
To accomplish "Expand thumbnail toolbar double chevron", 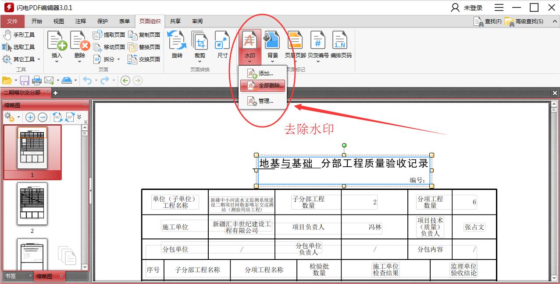I will click(79, 117).
